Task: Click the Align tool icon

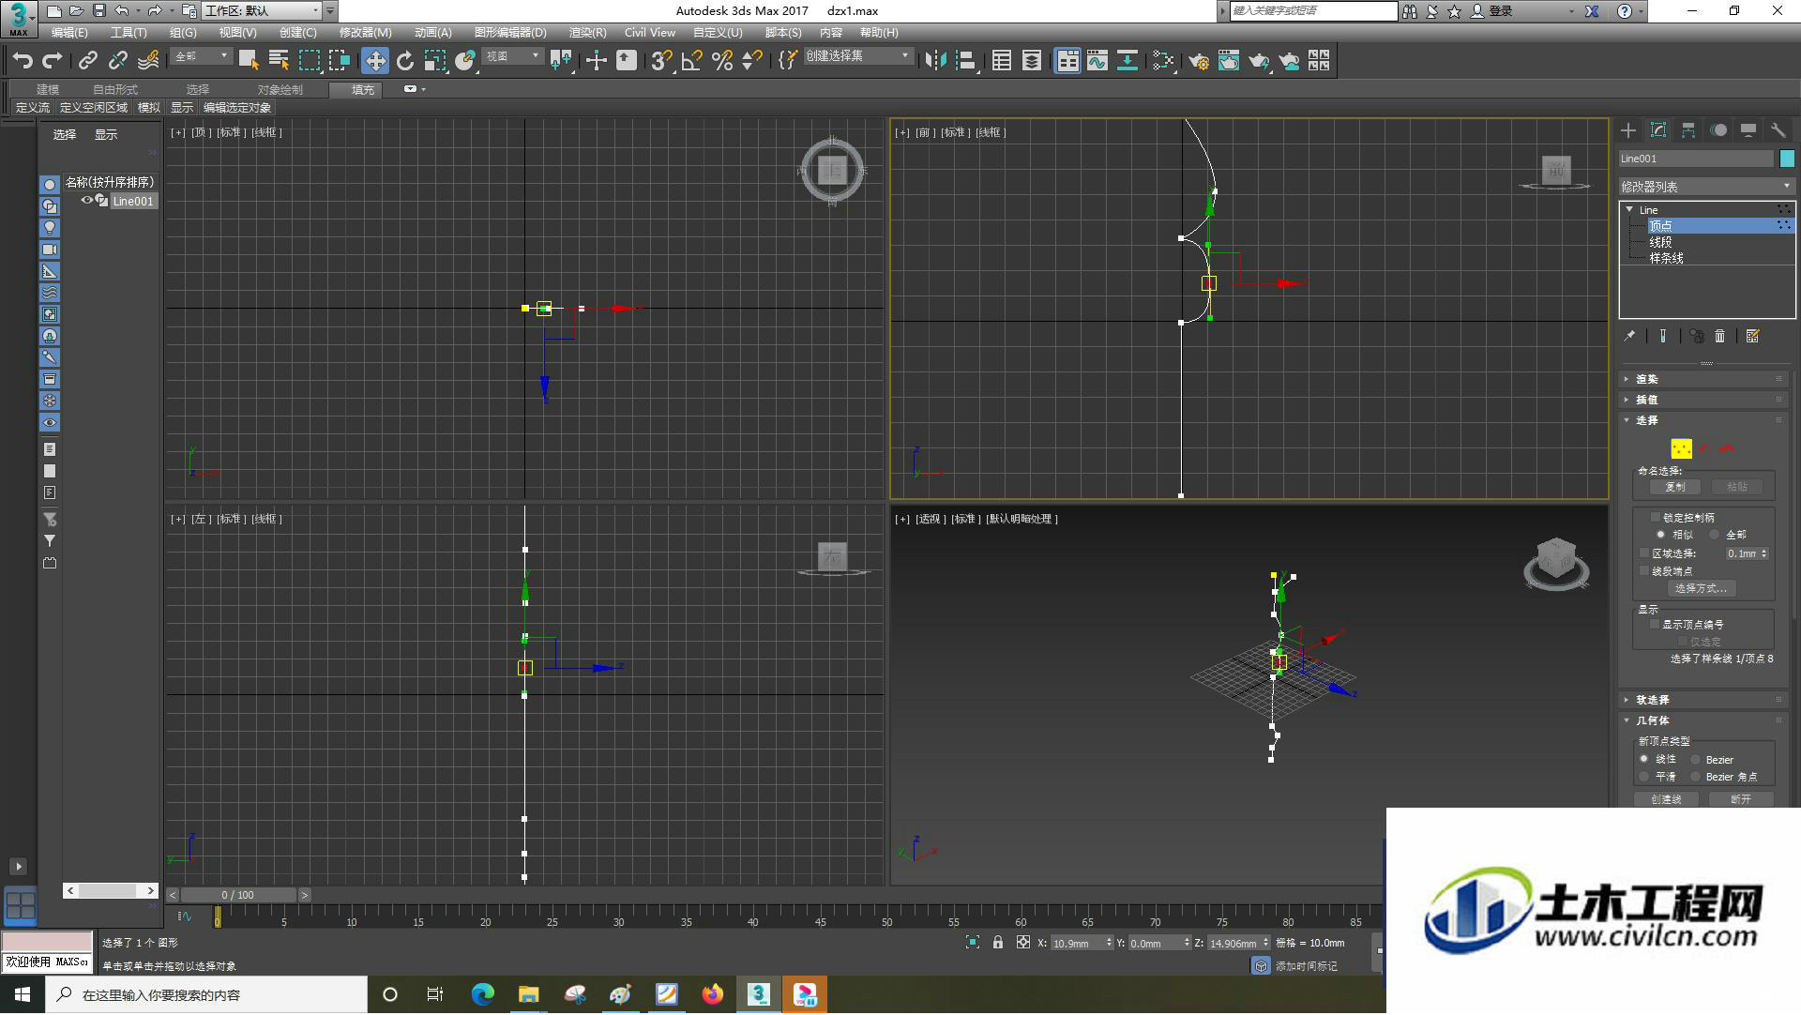Action: 966,61
